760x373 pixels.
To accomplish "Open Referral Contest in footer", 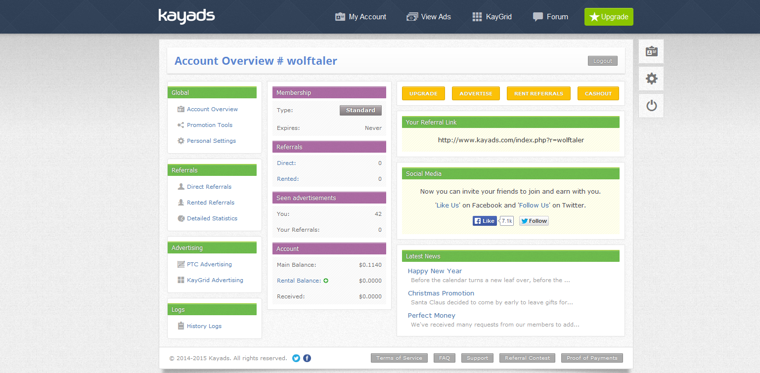I will [527, 358].
